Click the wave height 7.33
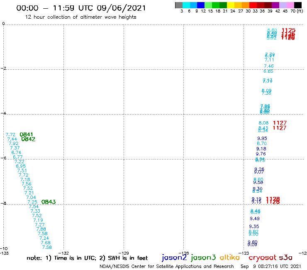Image resolution: width=307 pixels, height=270 pixels. point(35,211)
